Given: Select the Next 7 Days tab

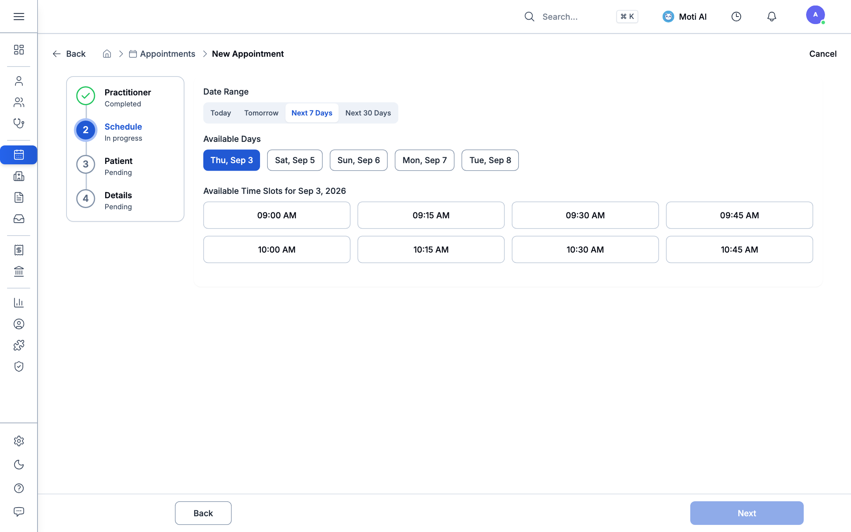Looking at the screenshot, I should tap(312, 113).
